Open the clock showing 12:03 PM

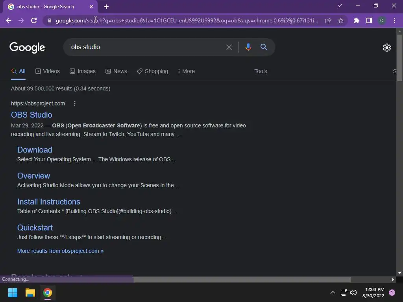pyautogui.click(x=373, y=293)
